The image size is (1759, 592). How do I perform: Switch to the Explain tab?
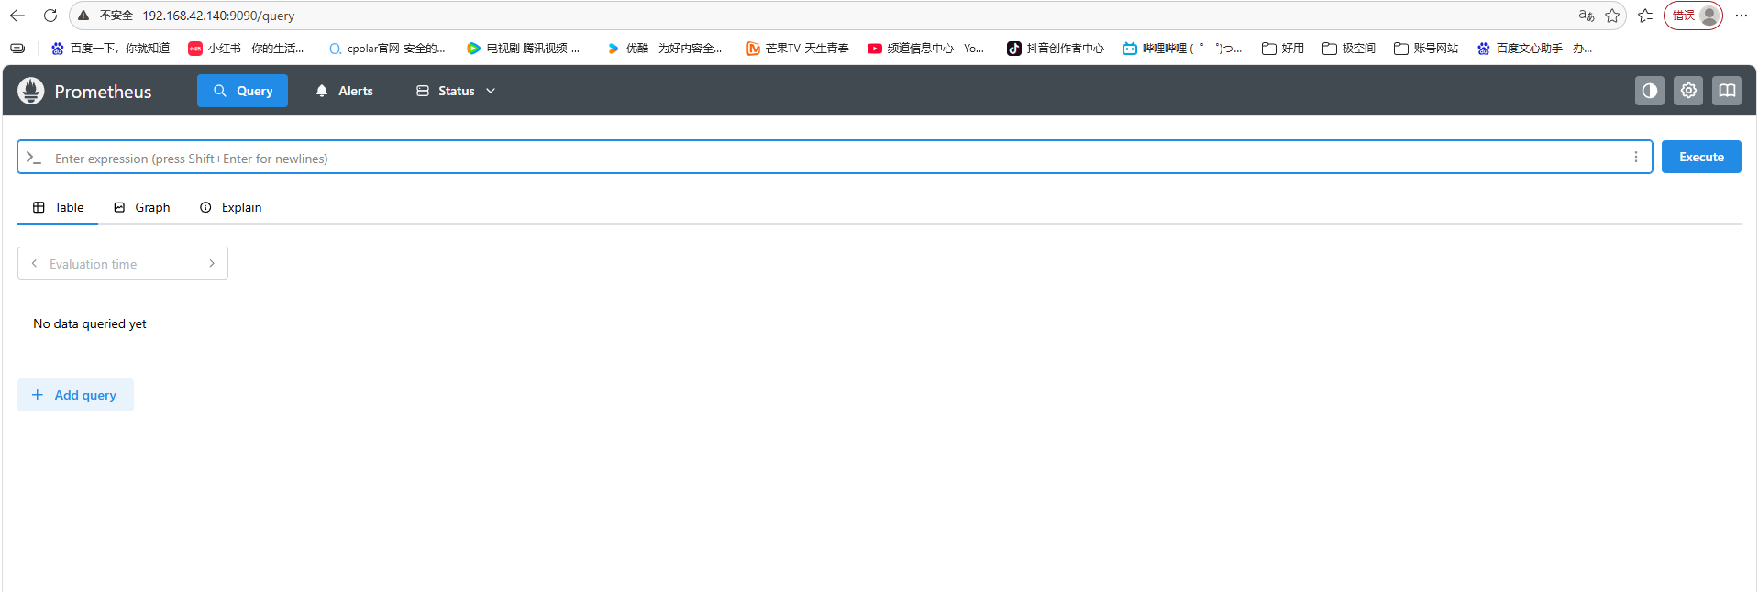click(231, 207)
